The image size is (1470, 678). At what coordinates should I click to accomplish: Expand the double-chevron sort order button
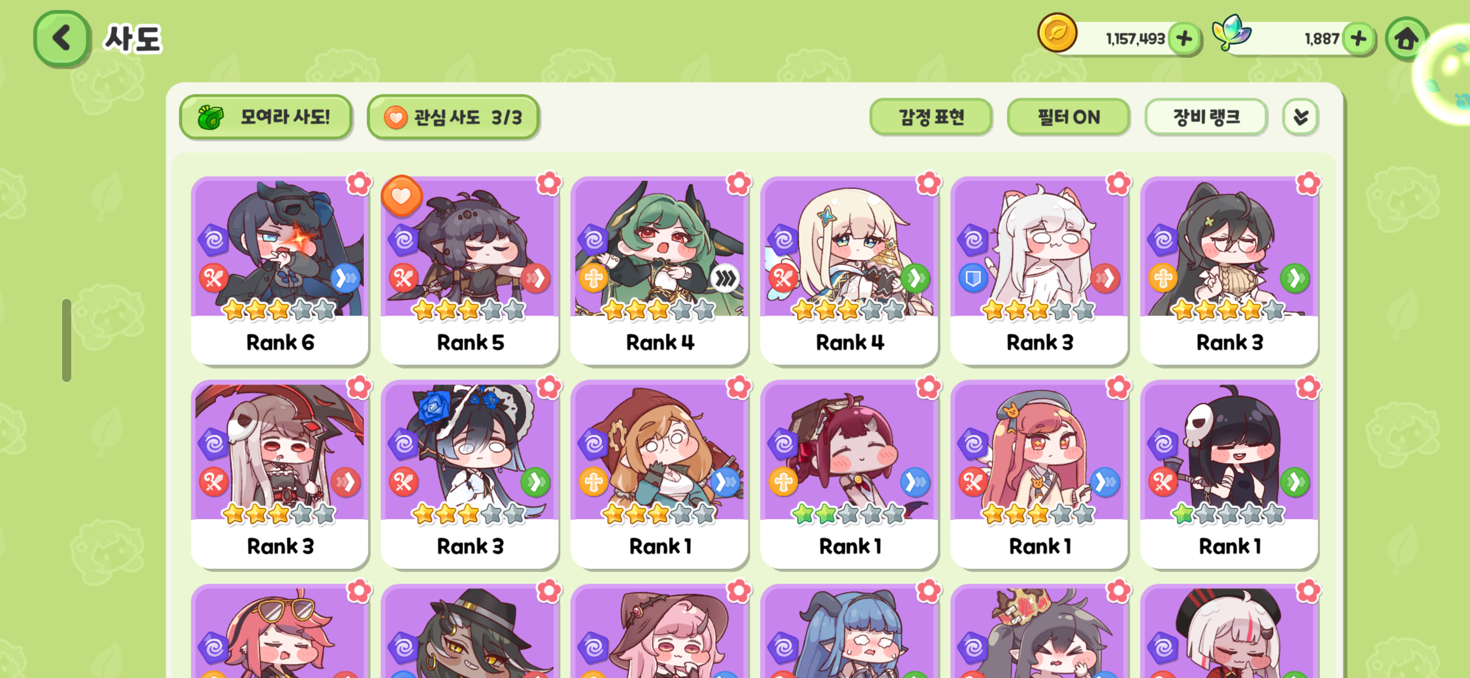click(x=1300, y=117)
